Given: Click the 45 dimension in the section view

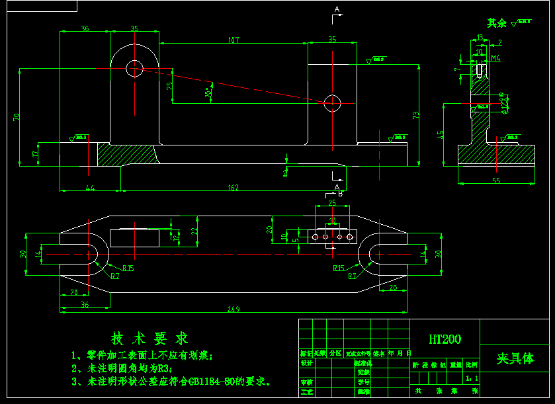Looking at the screenshot, I should pos(441,135).
